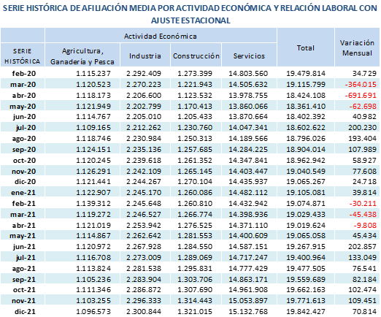This screenshot has width=381, height=317.
Task: Select the Agricultura, Ganadería y Pesca column header
Action: [82, 56]
